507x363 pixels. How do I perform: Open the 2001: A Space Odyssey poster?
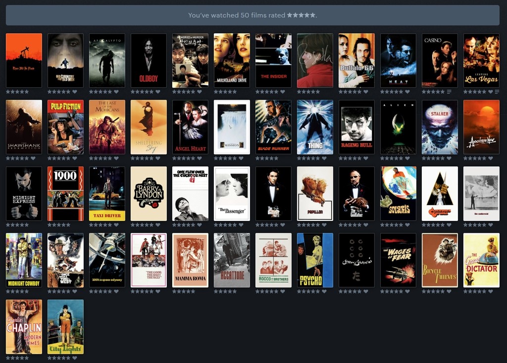pyautogui.click(x=107, y=260)
